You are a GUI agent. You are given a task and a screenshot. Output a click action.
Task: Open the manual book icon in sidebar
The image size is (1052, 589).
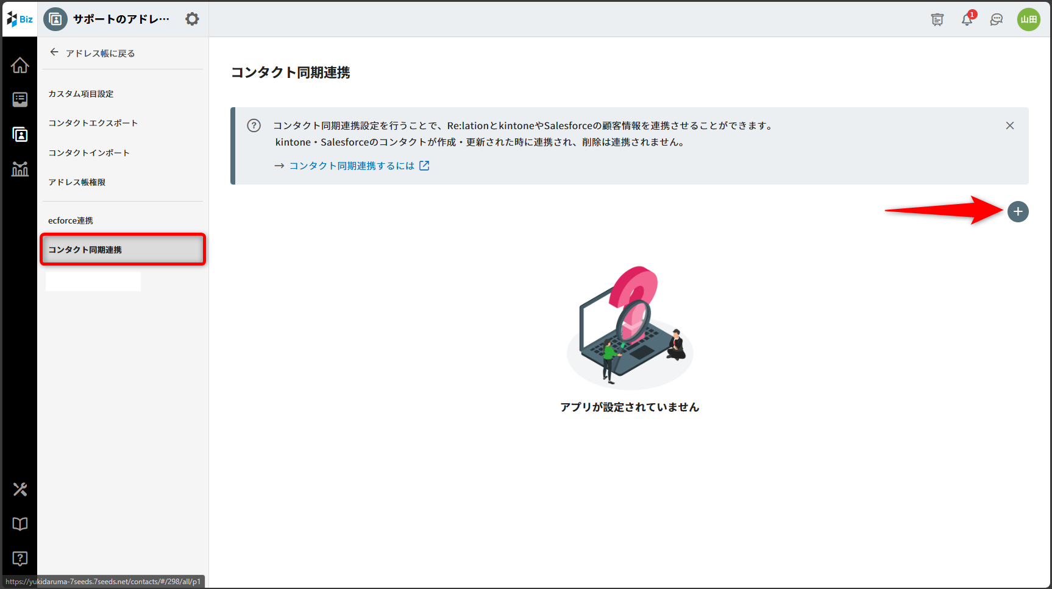pyautogui.click(x=20, y=524)
